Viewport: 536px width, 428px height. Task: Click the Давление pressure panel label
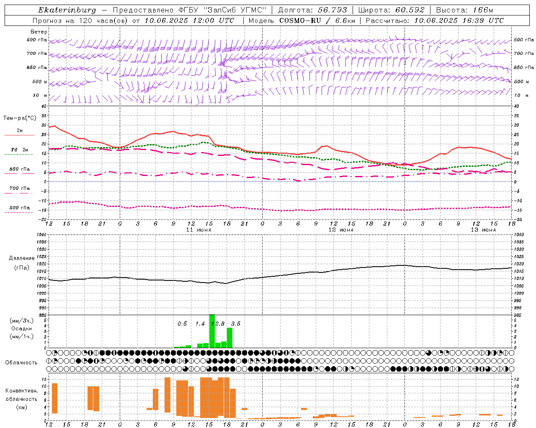21,258
